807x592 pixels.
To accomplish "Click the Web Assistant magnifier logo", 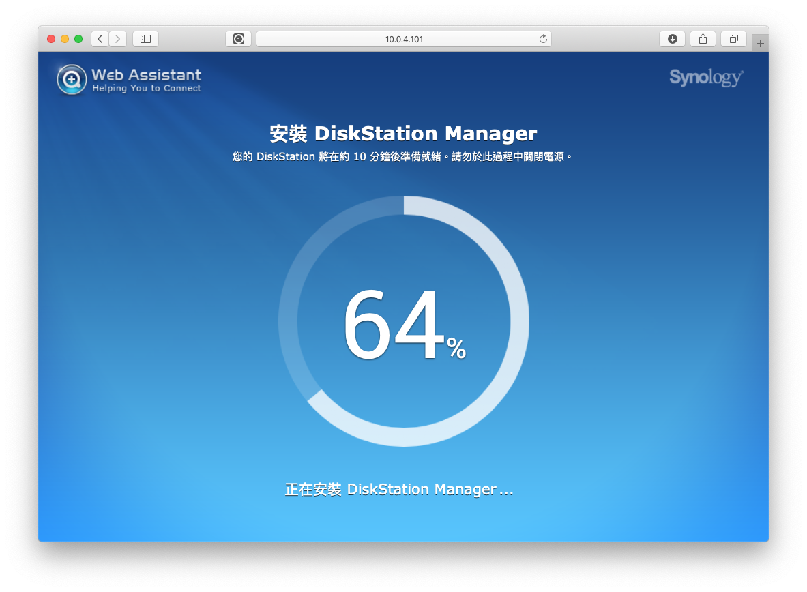I will click(72, 80).
